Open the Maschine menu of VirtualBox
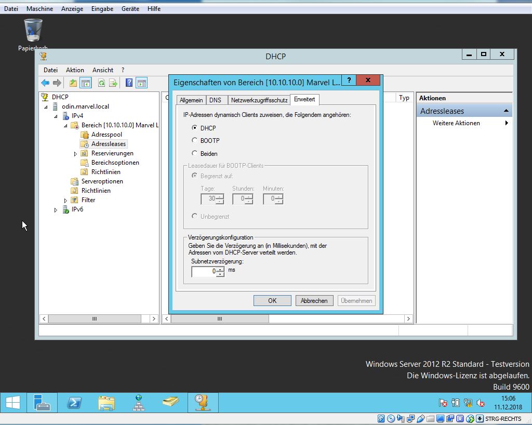This screenshot has height=425, width=532. click(39, 8)
